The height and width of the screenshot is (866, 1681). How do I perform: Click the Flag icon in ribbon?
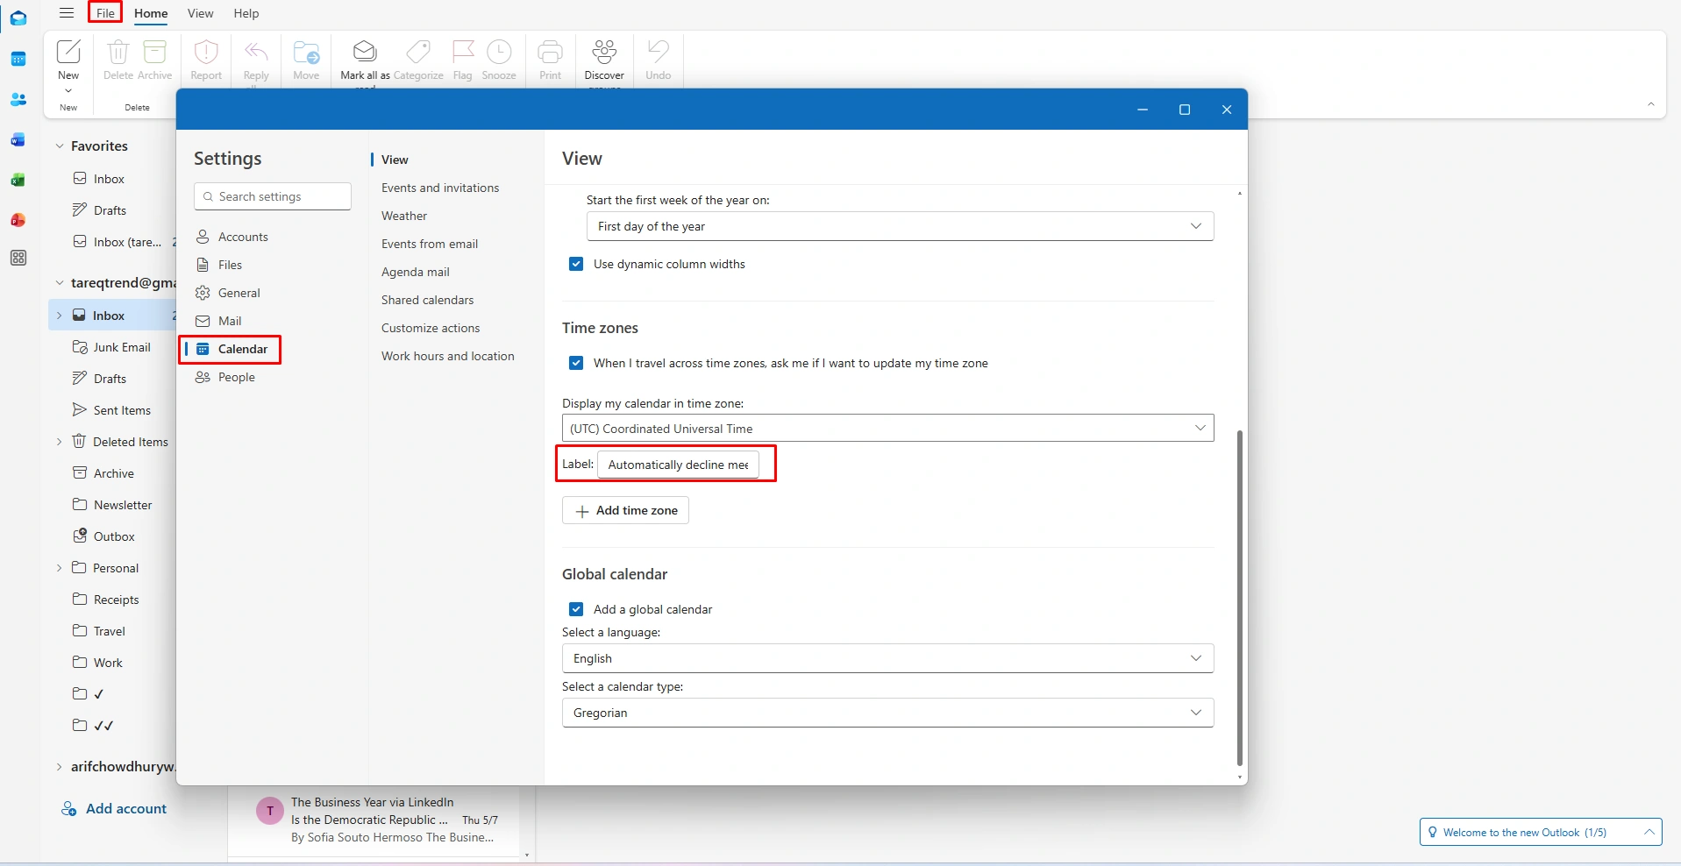click(x=463, y=52)
